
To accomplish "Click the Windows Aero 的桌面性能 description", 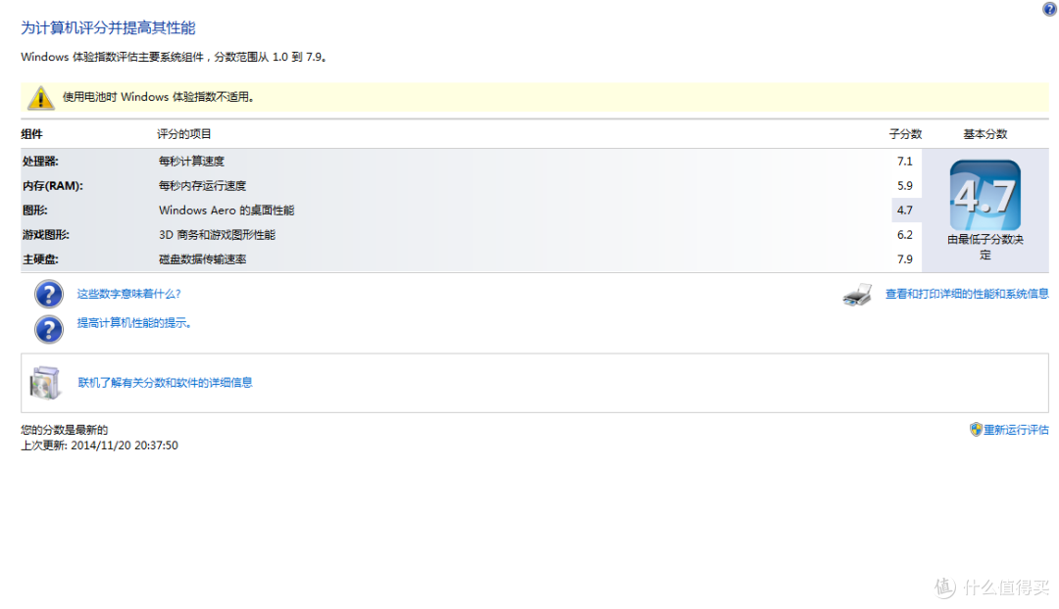I will coord(227,211).
